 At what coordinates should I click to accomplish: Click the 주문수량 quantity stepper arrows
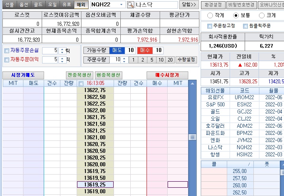125,60
